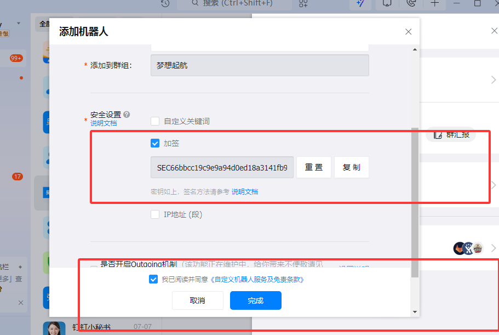Click dialog scrollbar down arrow
The image size is (499, 335).
[x=415, y=312]
